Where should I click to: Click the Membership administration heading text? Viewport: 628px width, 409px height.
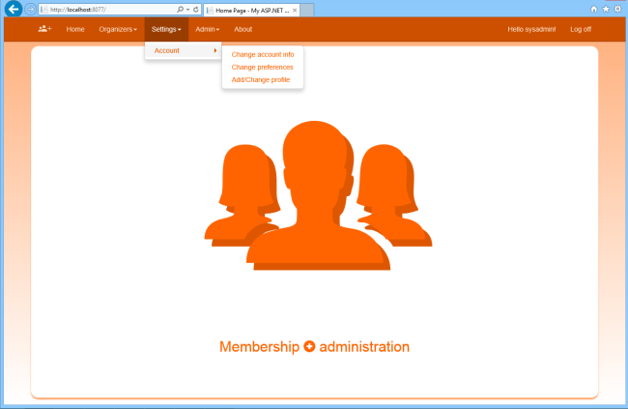pyautogui.click(x=314, y=346)
